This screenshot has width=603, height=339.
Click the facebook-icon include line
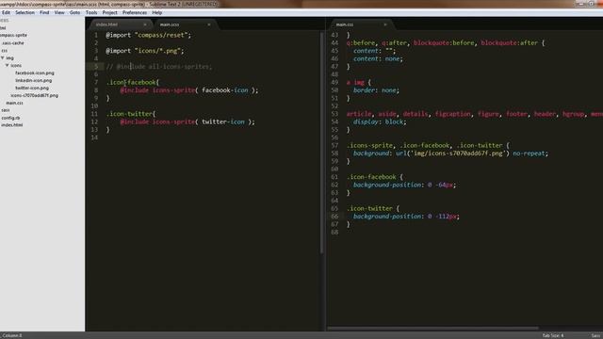click(189, 90)
